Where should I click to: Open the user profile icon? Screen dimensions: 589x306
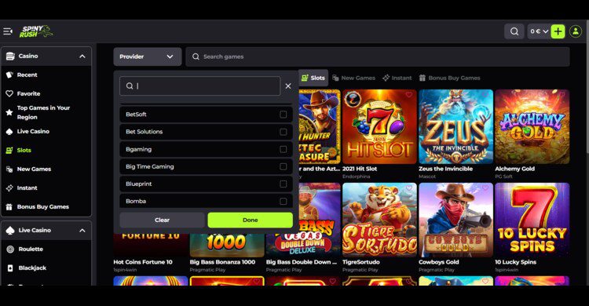tap(576, 31)
